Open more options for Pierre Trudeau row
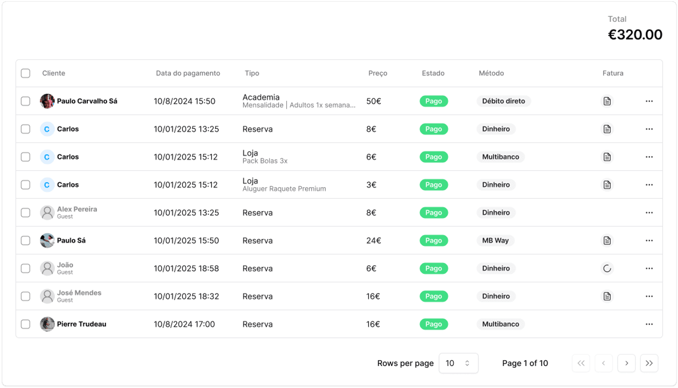Image resolution: width=678 pixels, height=388 pixels. 649,324
